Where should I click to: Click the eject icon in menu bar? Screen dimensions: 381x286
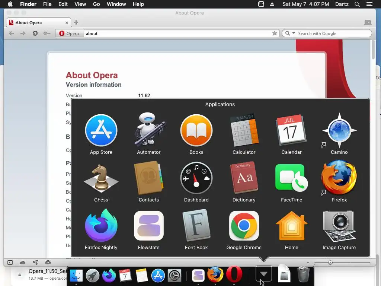272,4
